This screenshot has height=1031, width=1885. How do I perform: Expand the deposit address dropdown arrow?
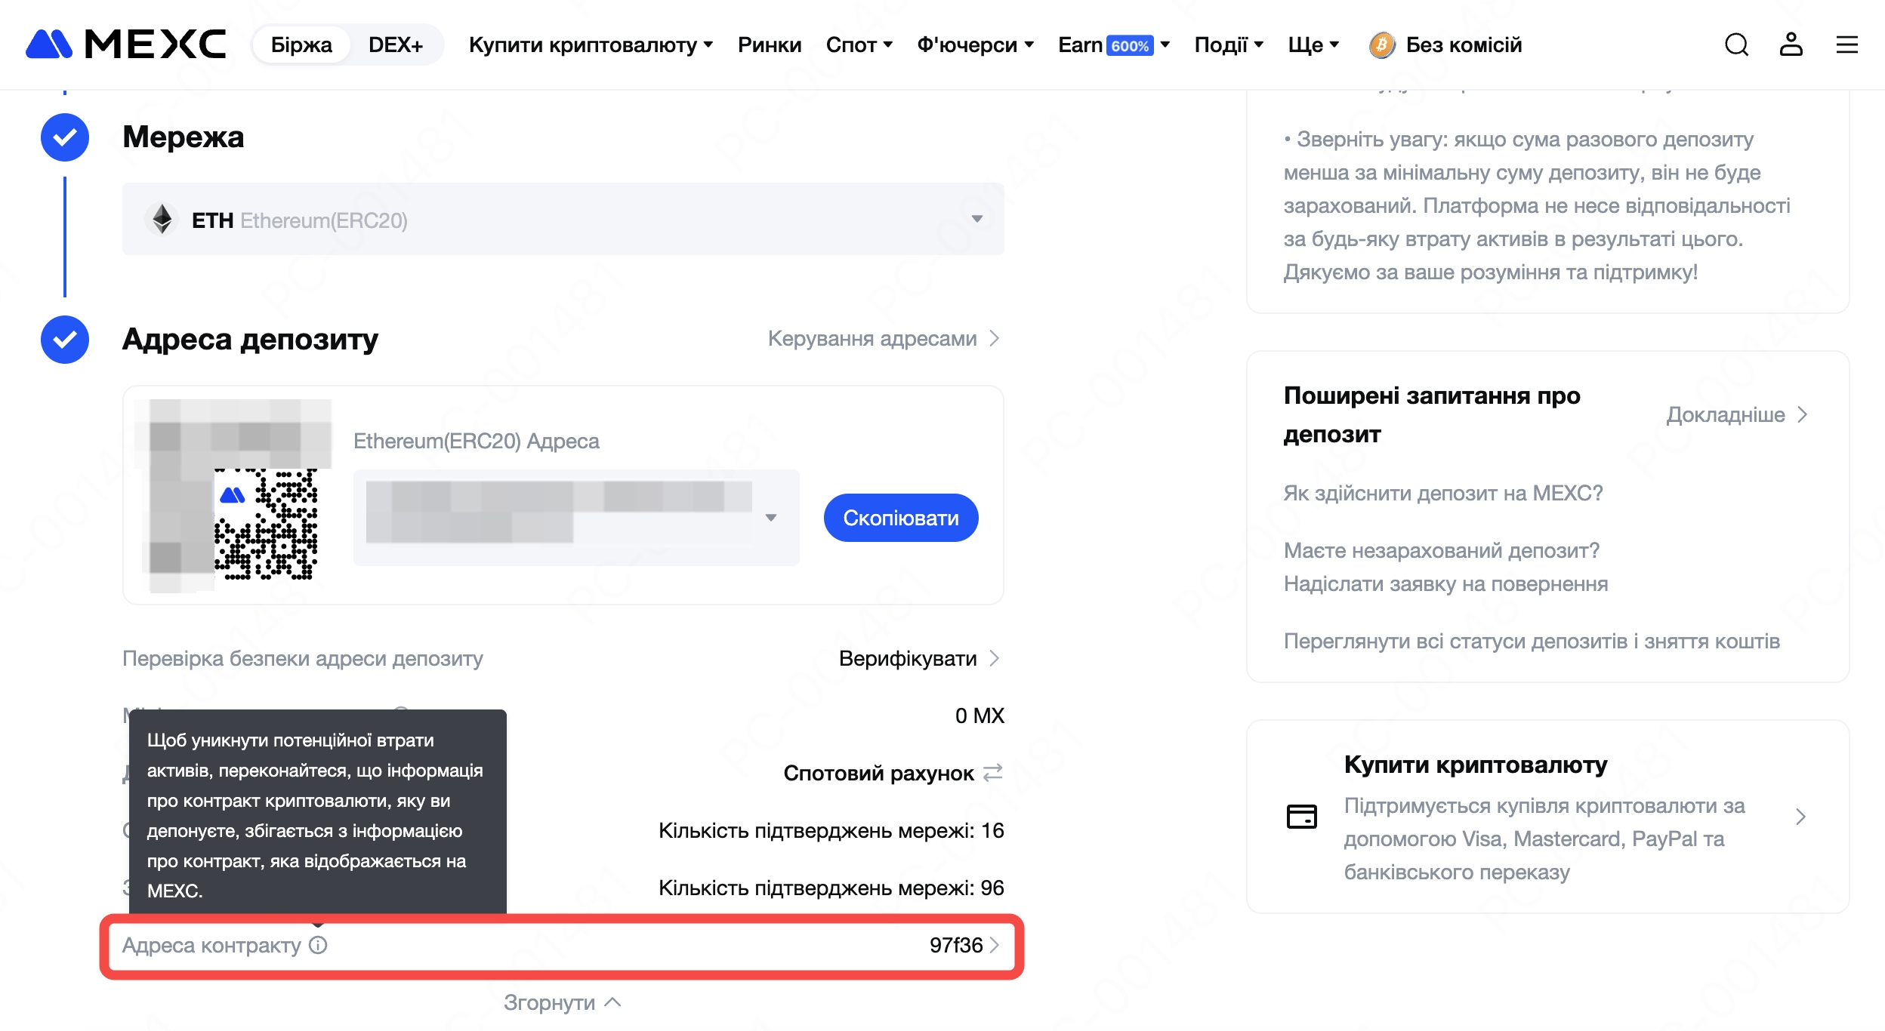(770, 517)
